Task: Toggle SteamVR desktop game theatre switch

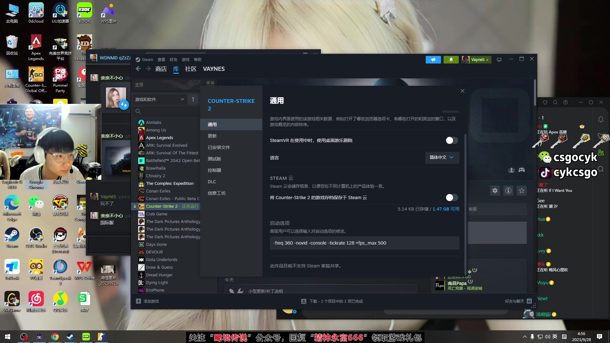Action: pos(452,140)
